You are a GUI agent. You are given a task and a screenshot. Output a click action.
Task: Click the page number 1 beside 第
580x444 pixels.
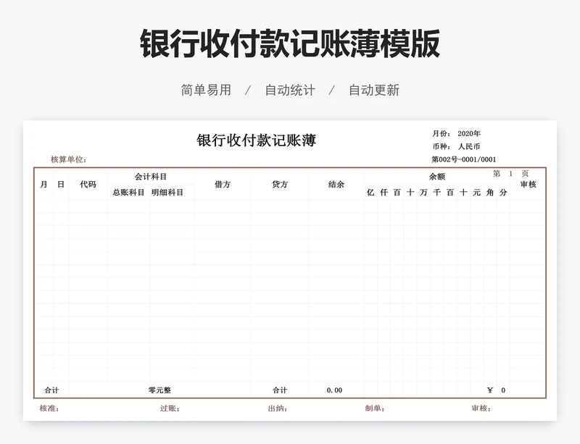511,173
